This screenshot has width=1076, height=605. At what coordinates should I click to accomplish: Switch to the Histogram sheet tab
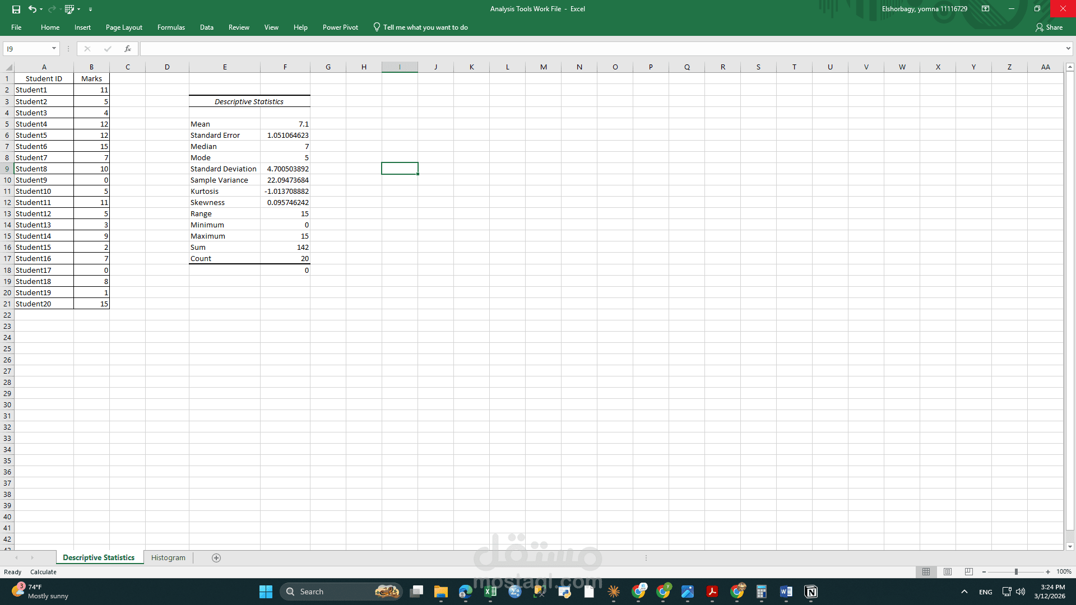click(x=168, y=557)
